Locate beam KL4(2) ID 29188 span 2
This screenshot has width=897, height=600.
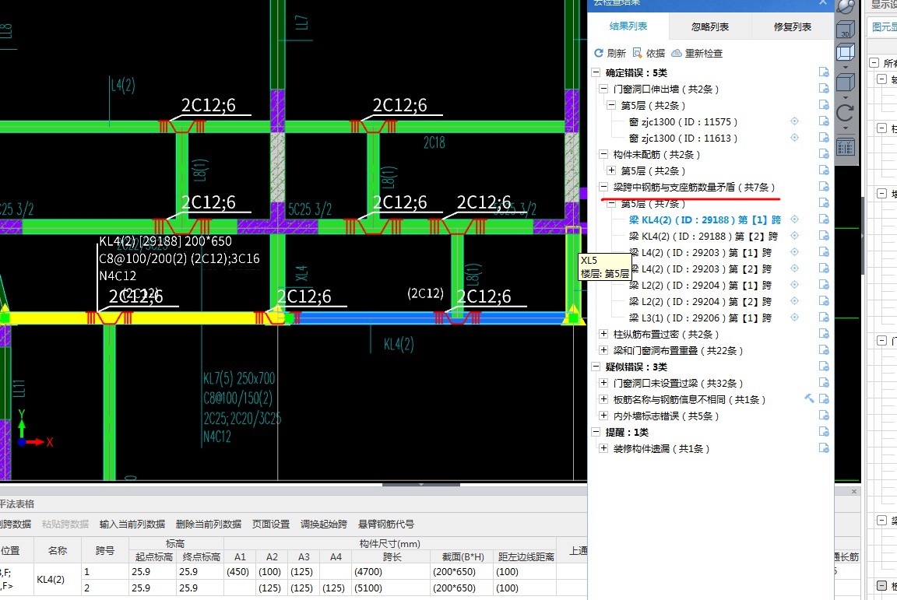pos(794,236)
